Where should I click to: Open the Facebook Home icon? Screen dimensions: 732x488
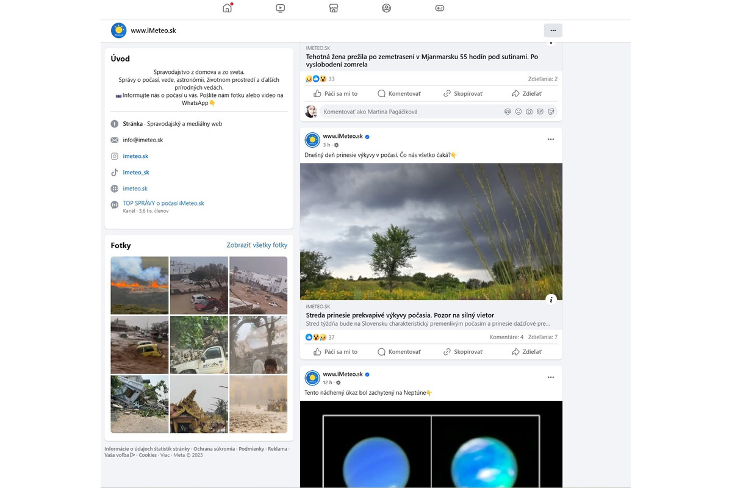(x=228, y=9)
